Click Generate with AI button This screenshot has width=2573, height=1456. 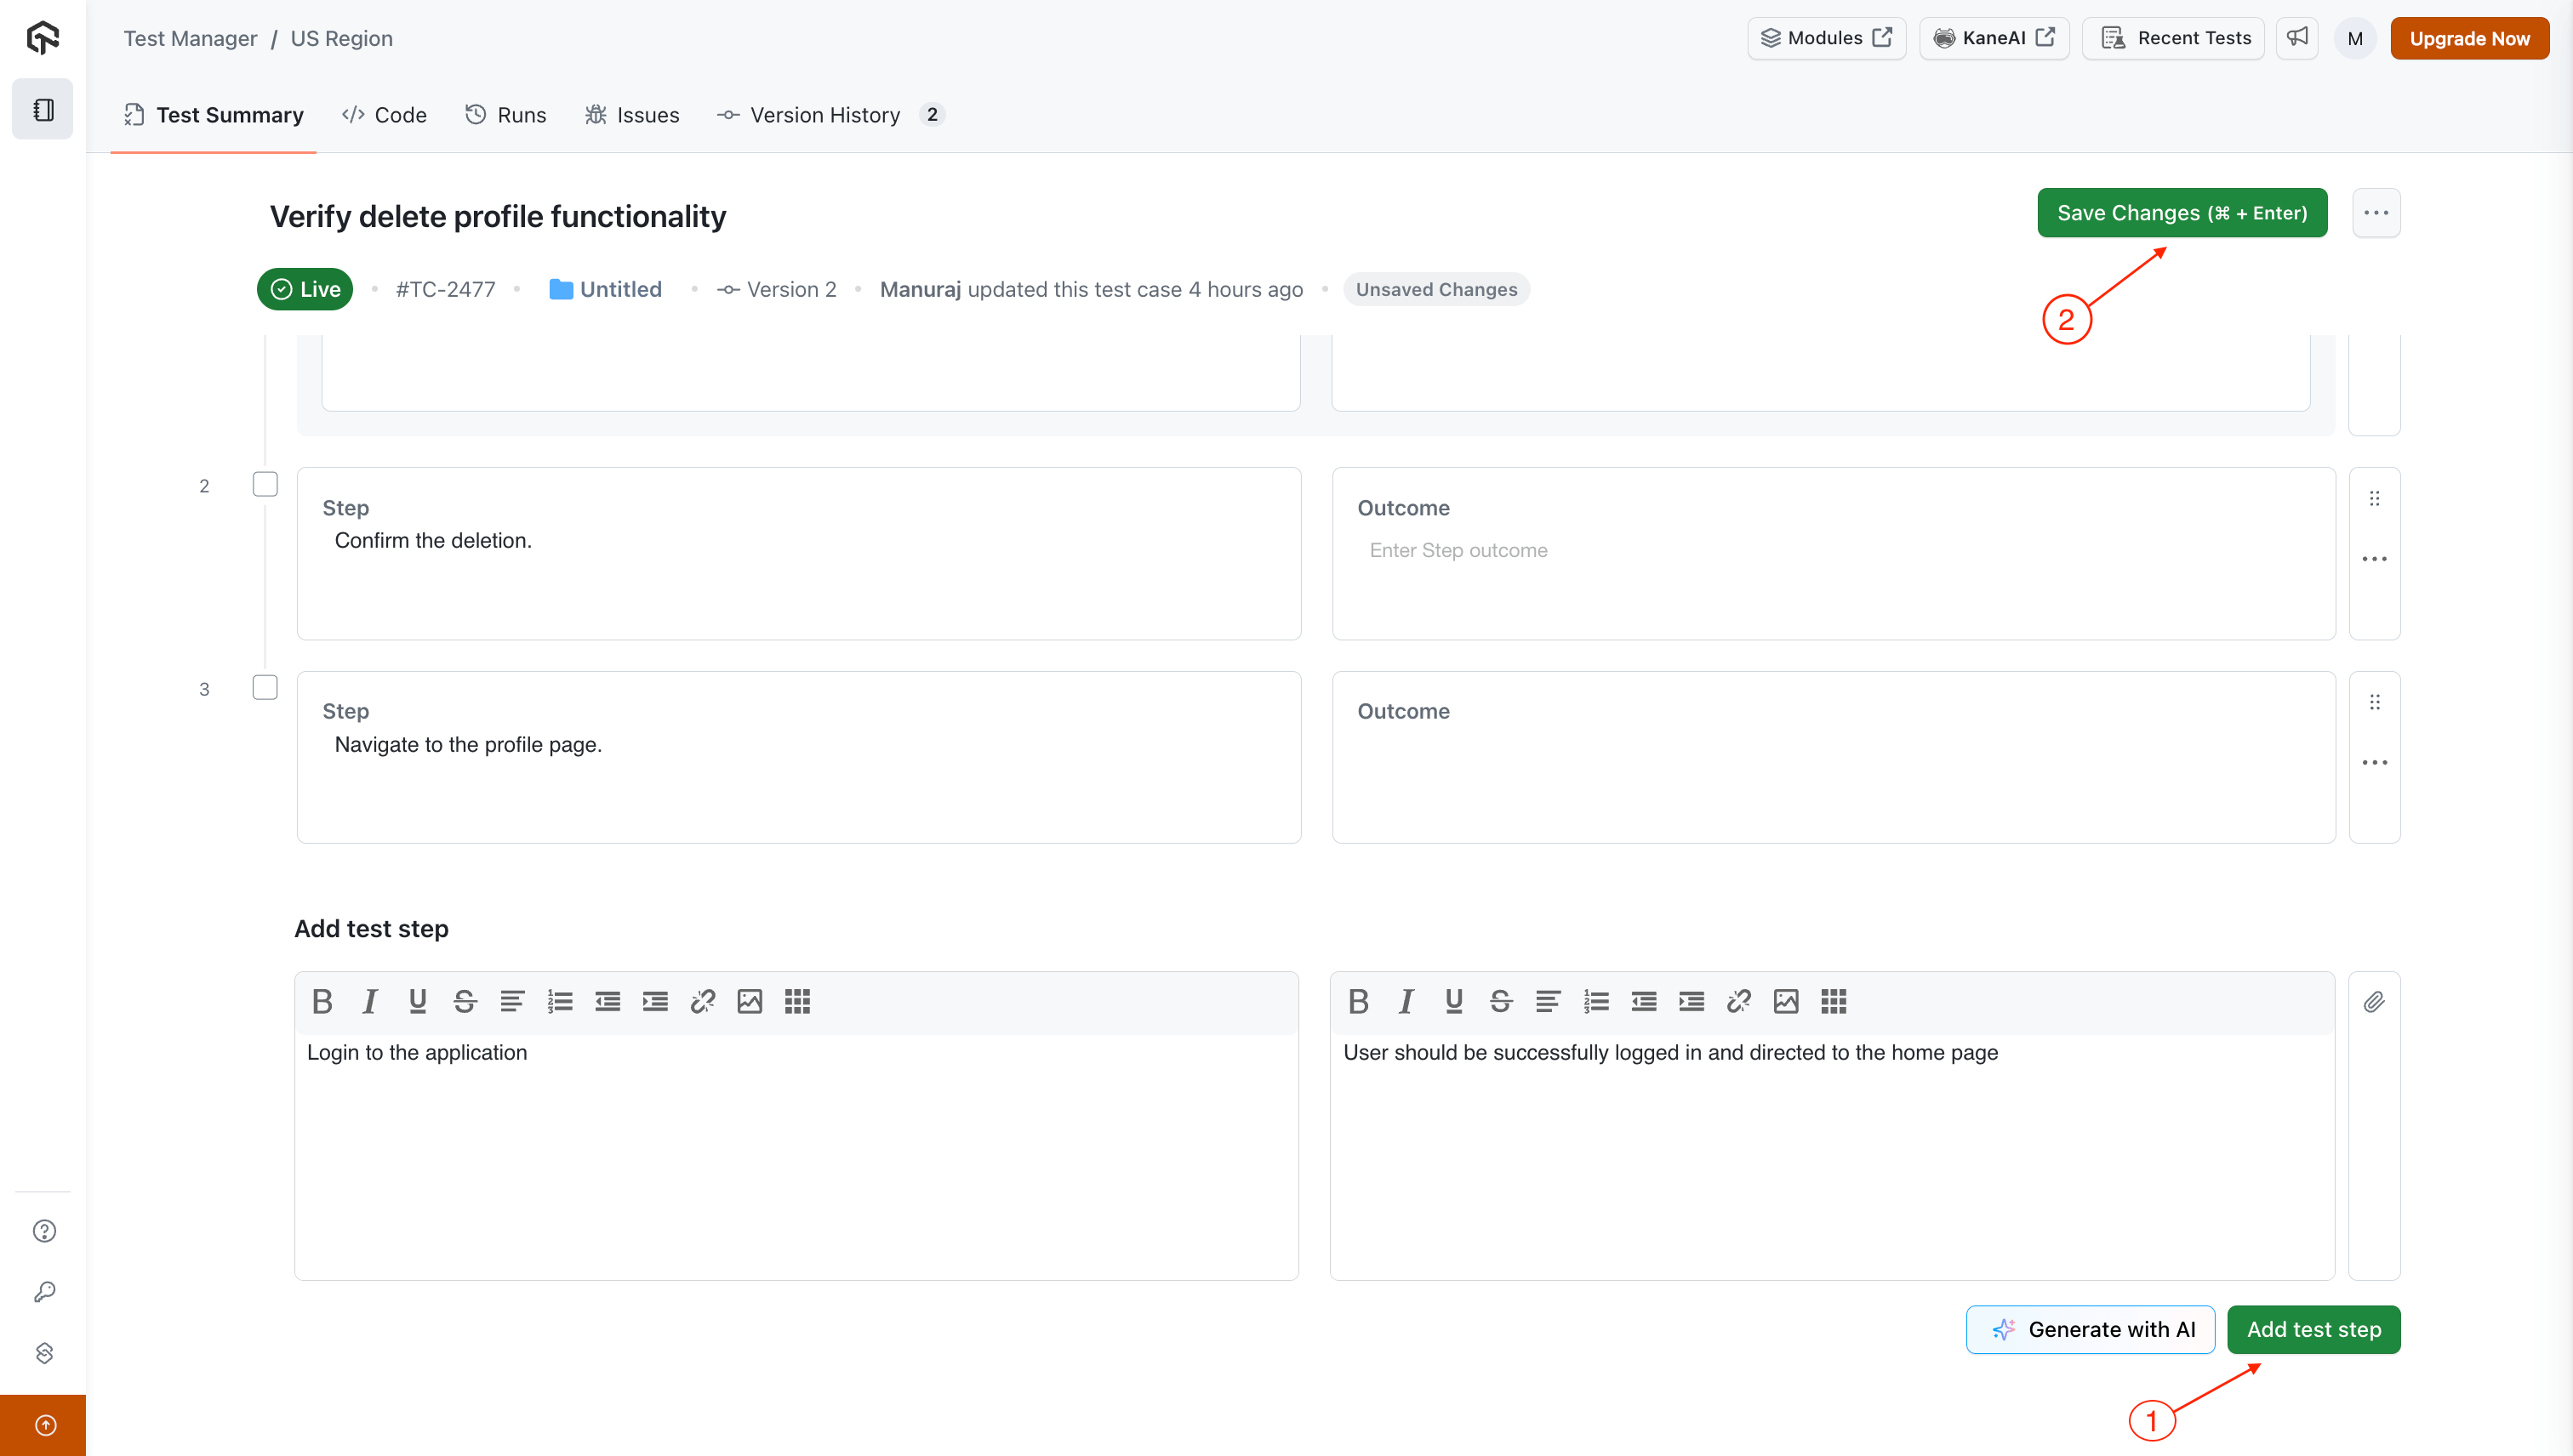(x=2090, y=1329)
